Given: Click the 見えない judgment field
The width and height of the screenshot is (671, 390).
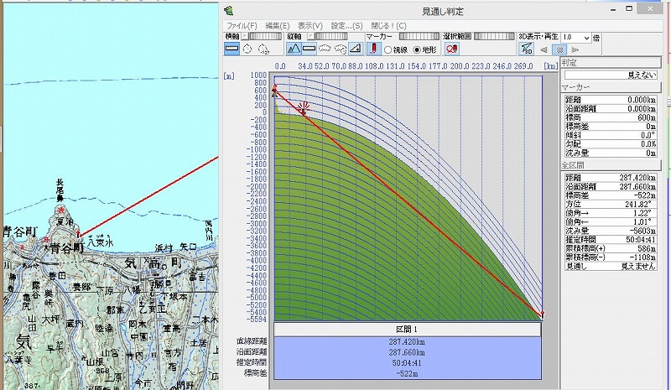Looking at the screenshot, I should 611,75.
